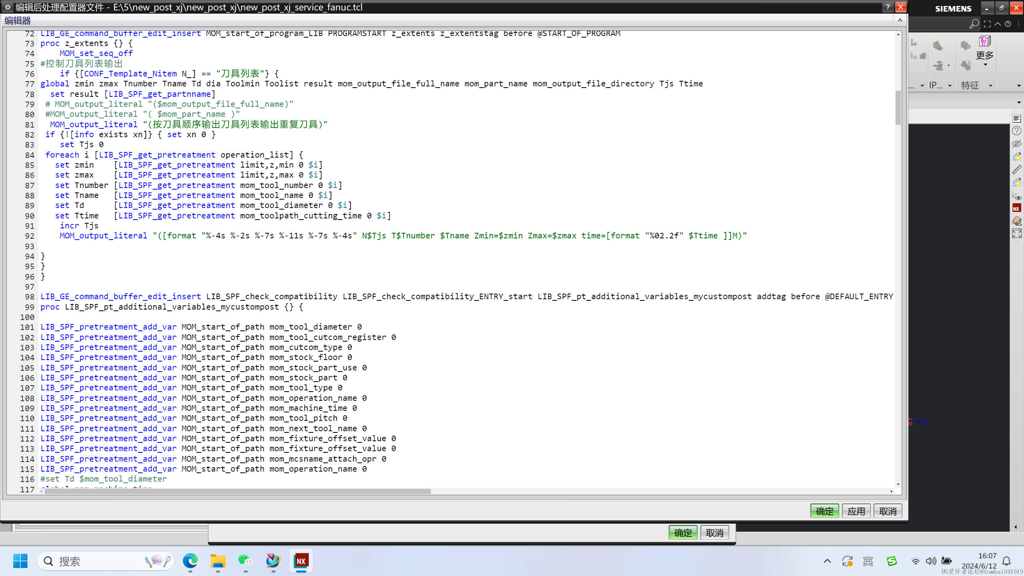
Task: Open the sync status tray icon
Action: coord(847,561)
